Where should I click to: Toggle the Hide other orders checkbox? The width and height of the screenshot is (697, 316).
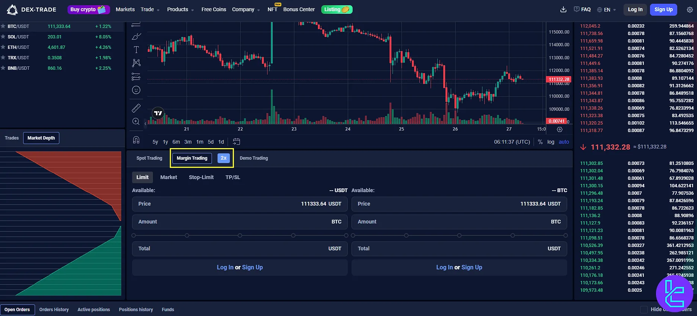pos(644,309)
